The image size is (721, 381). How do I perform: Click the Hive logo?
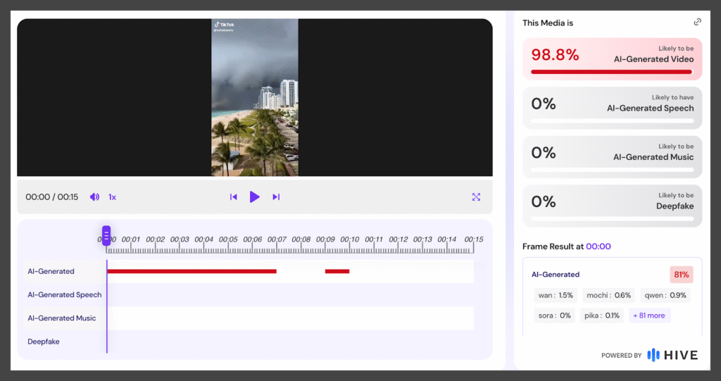pyautogui.click(x=672, y=355)
